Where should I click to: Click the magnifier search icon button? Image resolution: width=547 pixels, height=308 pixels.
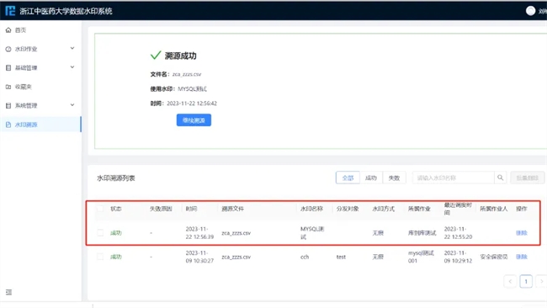[500, 178]
